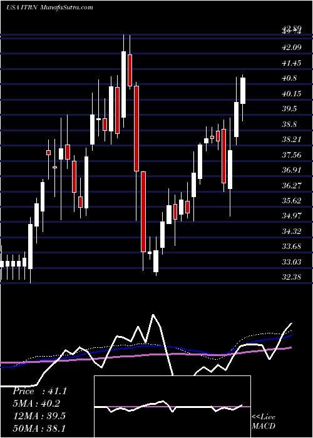
Task: Select the 33.03 price axis label
Action: [292, 262]
